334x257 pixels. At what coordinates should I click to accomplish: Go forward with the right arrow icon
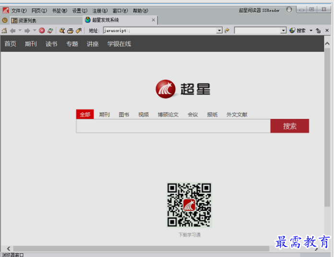click(27, 31)
